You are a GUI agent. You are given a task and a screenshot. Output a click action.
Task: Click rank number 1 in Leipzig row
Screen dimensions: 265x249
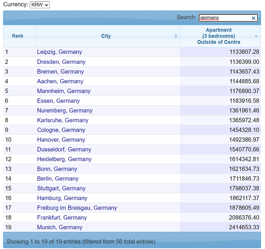(x=7, y=52)
